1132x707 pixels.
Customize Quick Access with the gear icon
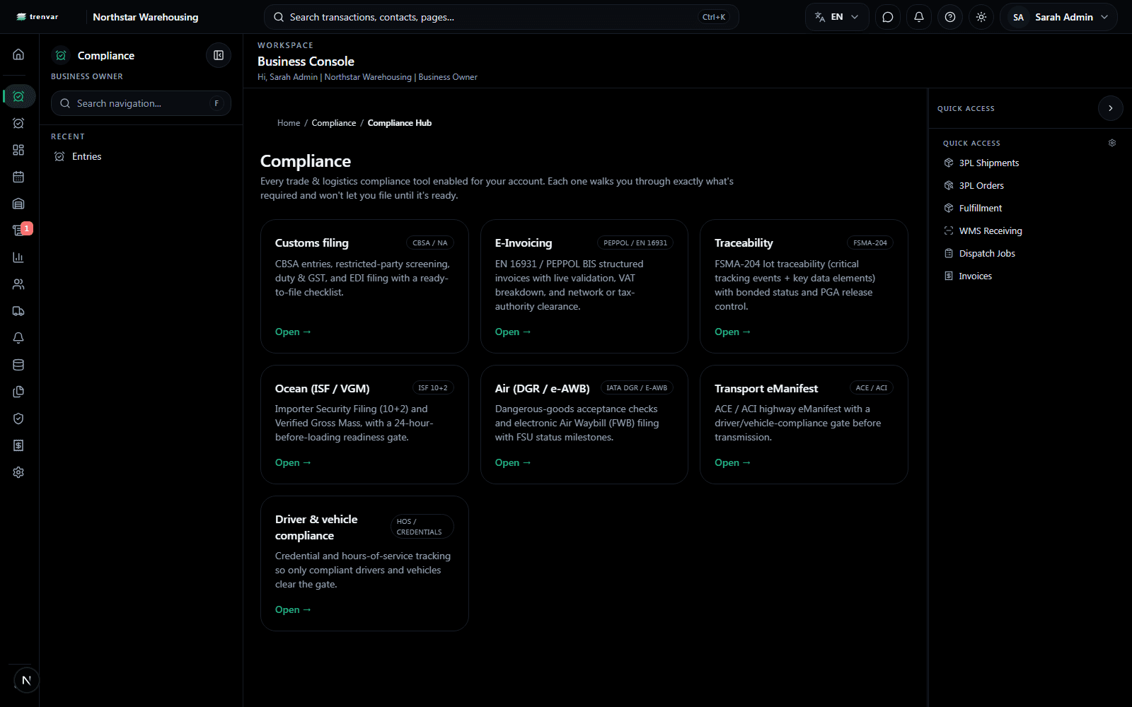[x=1112, y=143]
